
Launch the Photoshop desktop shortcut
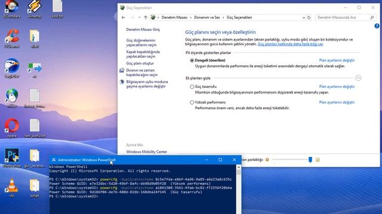tap(12, 158)
